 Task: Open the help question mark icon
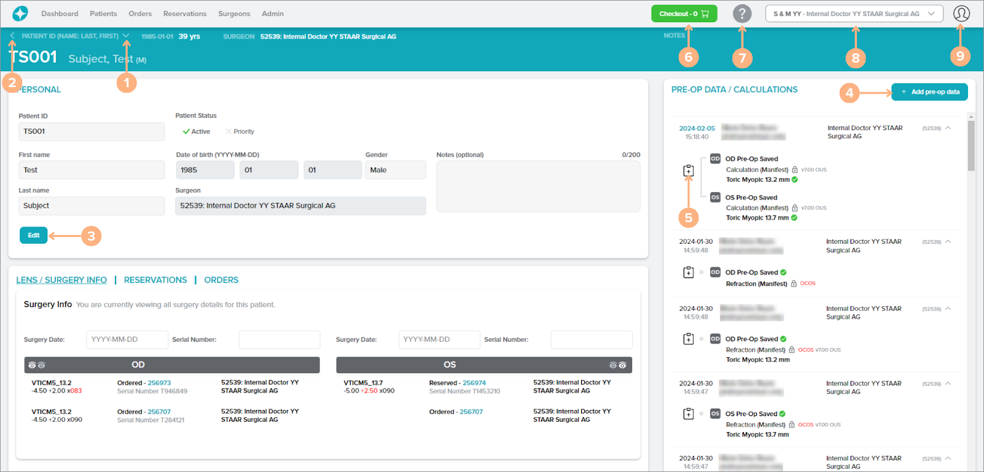[742, 14]
